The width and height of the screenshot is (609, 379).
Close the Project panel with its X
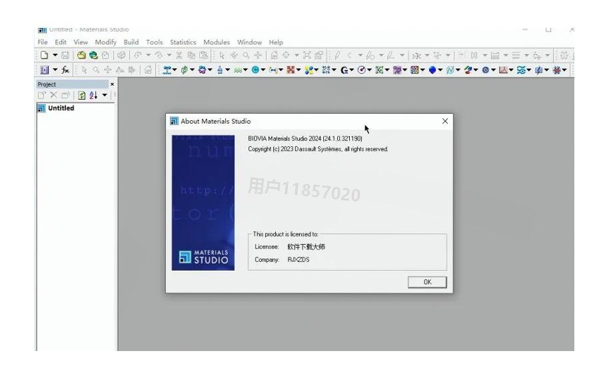click(112, 84)
